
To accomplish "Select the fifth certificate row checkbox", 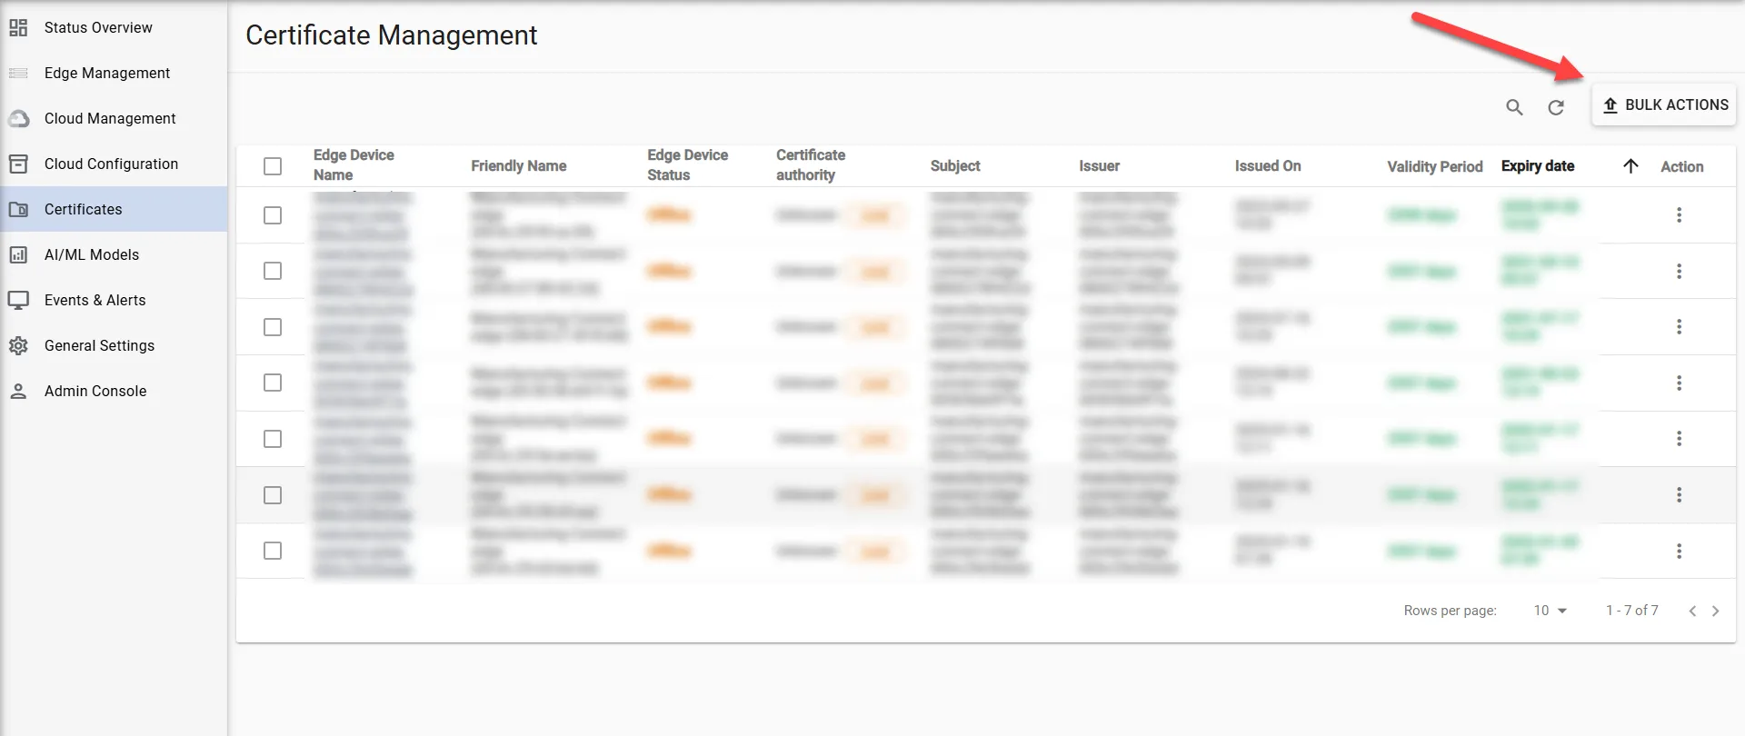I will [x=273, y=439].
